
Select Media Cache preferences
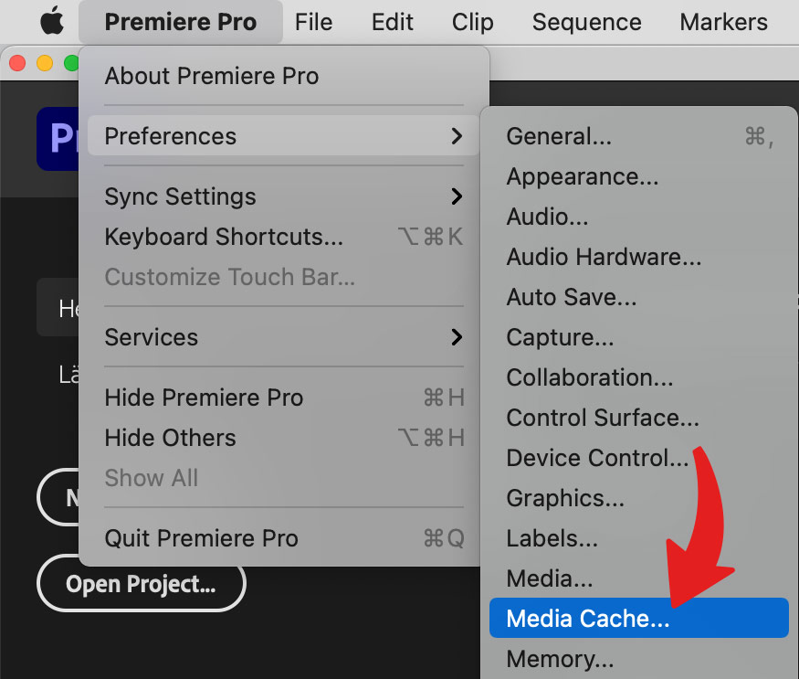[x=638, y=618]
